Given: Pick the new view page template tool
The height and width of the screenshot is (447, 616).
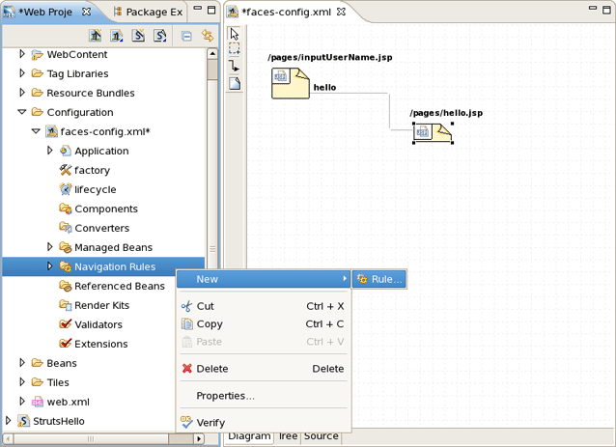Looking at the screenshot, I should 235,84.
